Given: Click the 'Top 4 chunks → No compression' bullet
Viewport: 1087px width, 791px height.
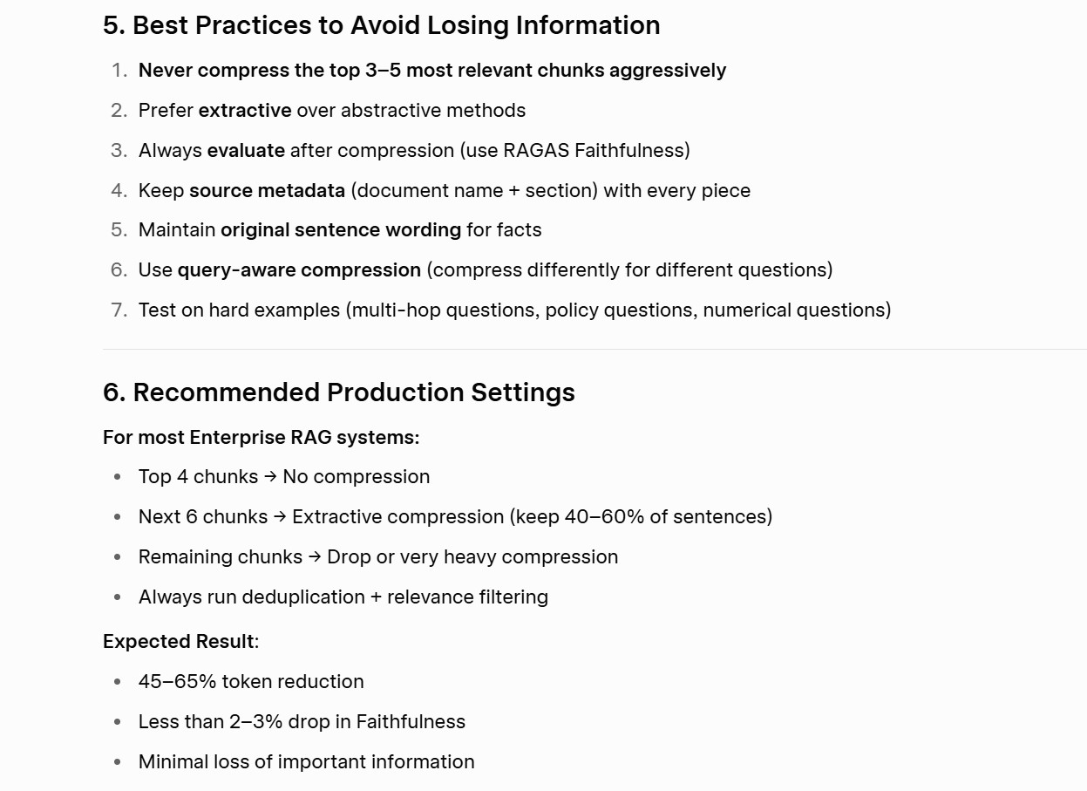Looking at the screenshot, I should click(284, 477).
